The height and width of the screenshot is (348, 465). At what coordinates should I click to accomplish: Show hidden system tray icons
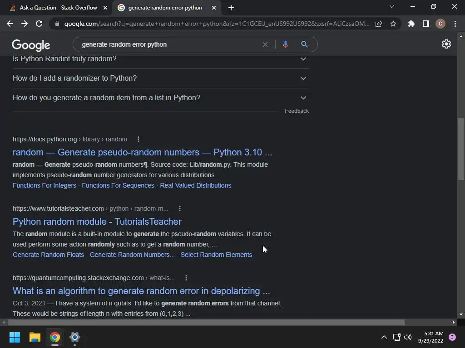[384, 337]
